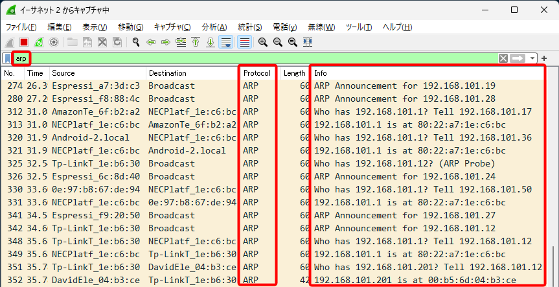Screen dimensions: 559x287
Task: Restart the current capture
Action: click(38, 42)
